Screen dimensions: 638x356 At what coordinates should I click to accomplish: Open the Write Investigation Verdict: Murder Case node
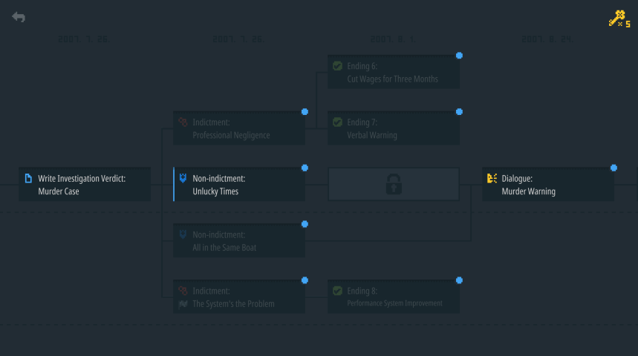coord(85,185)
